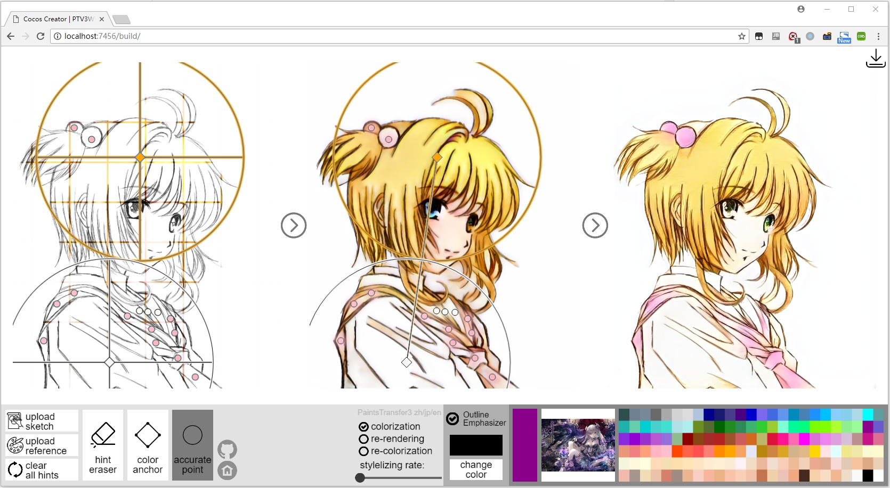Open the PaintsTransfer3 zh/jp/en language link
This screenshot has width=890, height=488.
point(399,412)
